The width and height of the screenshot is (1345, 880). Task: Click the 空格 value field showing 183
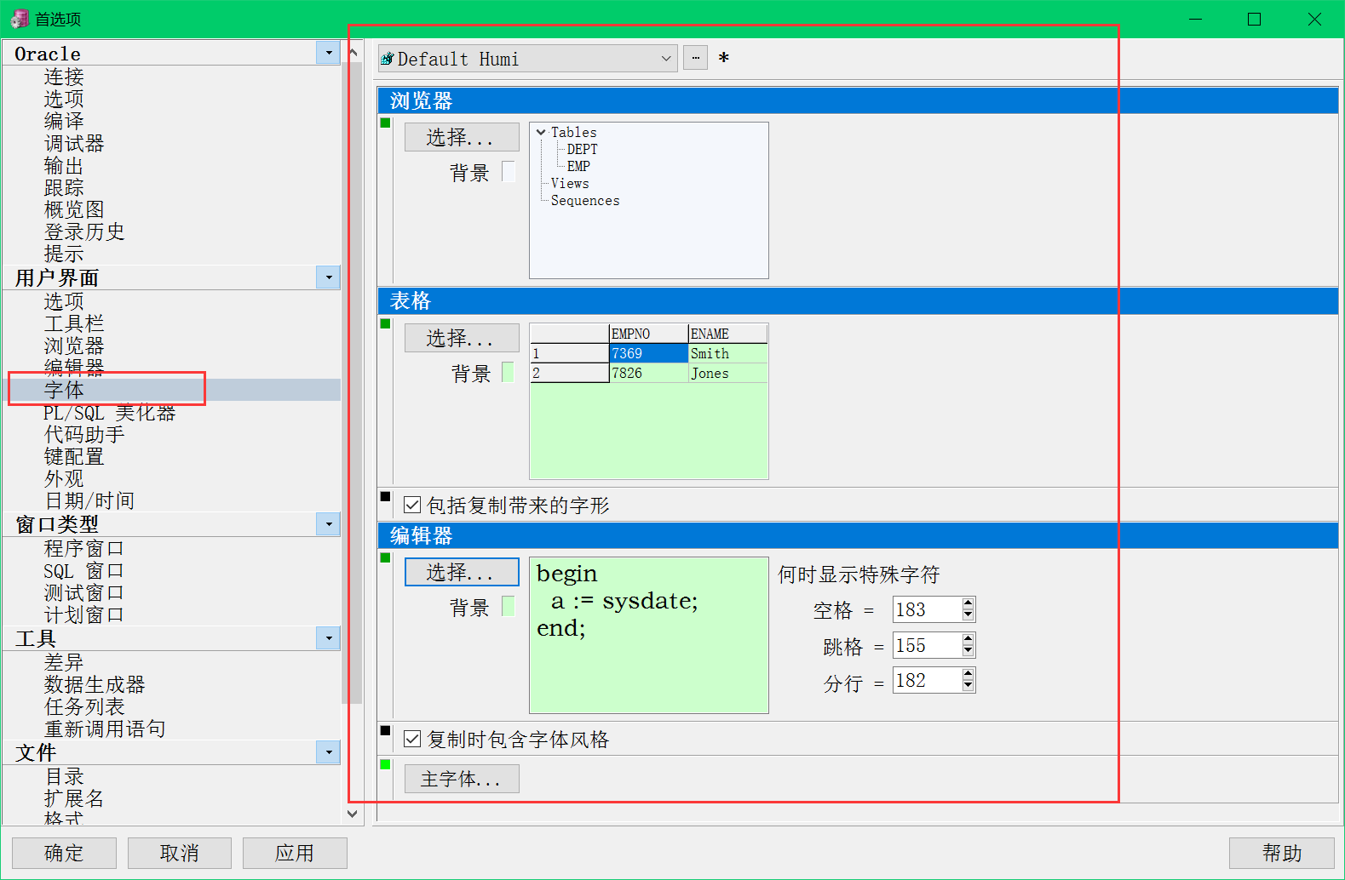[x=927, y=609]
